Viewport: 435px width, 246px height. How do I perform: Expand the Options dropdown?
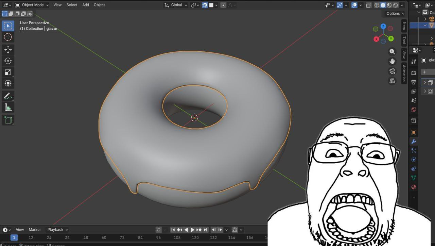(395, 14)
